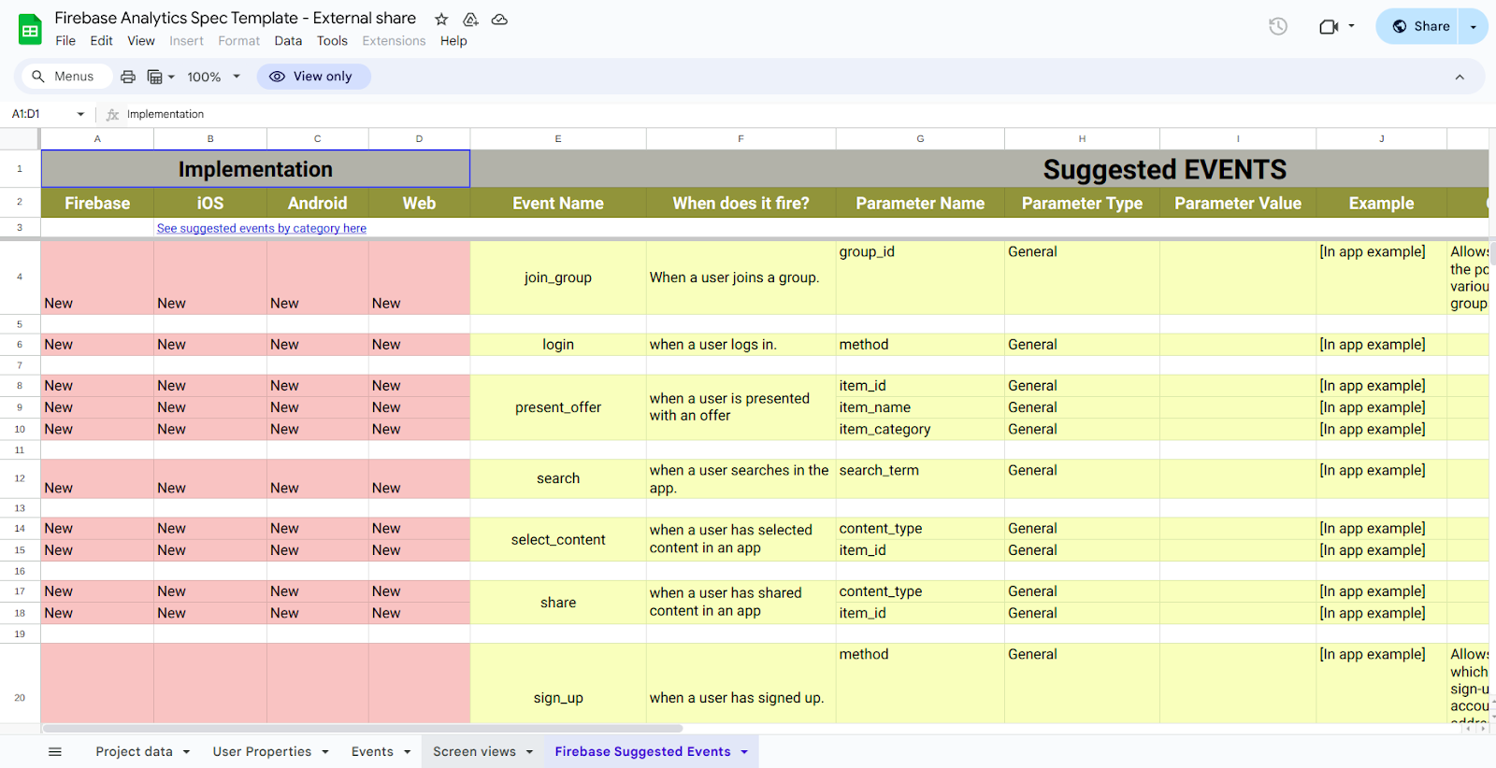Click the add to Drive shortcut icon
This screenshot has height=768, width=1496.
coord(470,19)
